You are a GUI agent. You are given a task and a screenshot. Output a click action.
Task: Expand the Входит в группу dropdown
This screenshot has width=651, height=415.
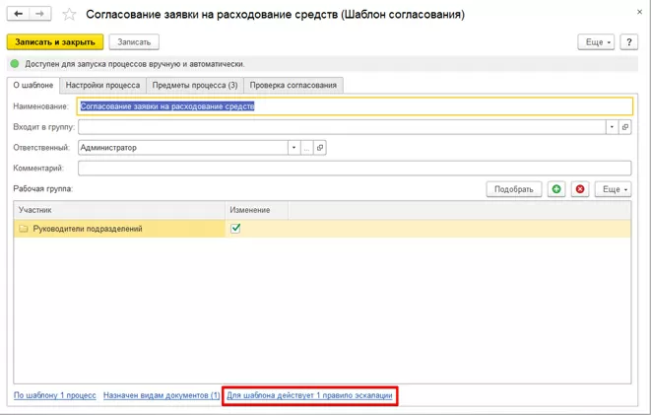612,127
